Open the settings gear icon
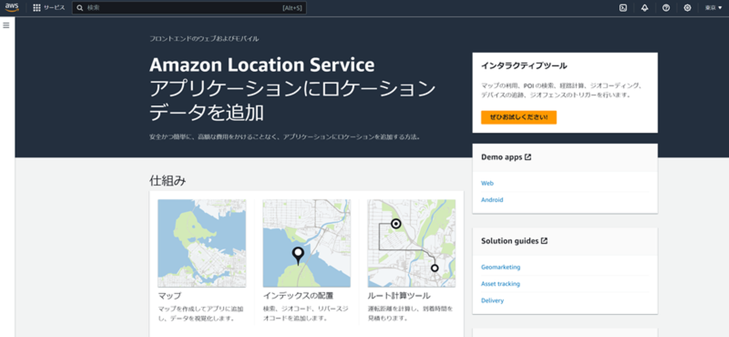This screenshot has width=729, height=337. pos(687,8)
